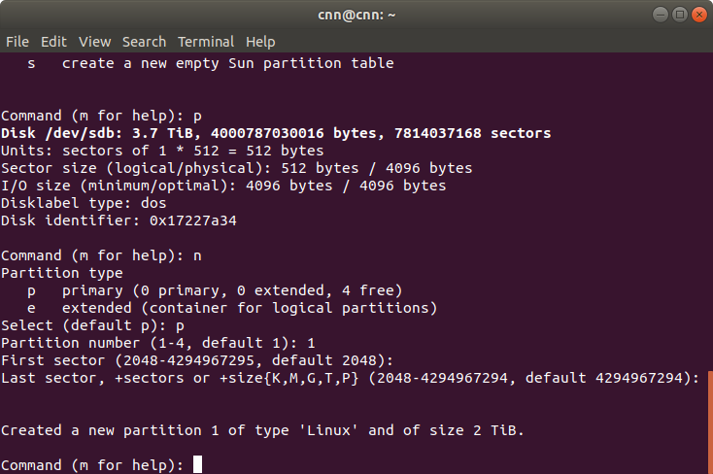Click 'Disklabel type: dos' line
Viewport: 713px width, 474px height.
84,203
